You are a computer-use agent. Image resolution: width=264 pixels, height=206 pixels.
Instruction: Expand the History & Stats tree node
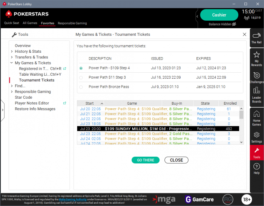click(12, 51)
